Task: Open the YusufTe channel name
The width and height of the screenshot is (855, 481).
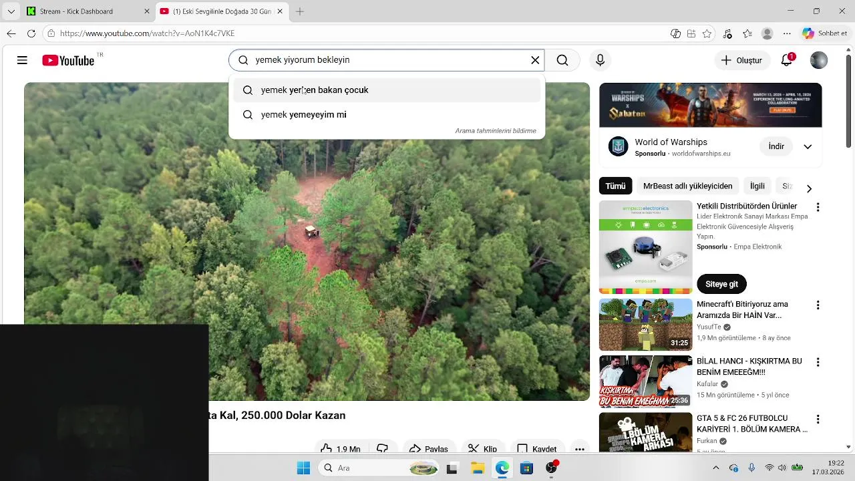Action: click(x=709, y=327)
